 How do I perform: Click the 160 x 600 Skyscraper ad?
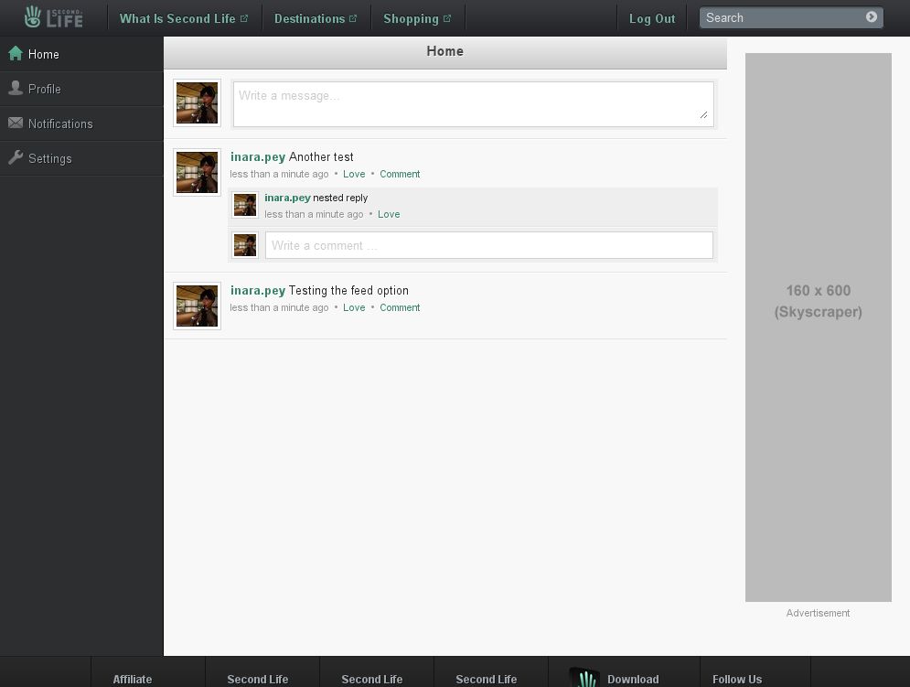(818, 327)
